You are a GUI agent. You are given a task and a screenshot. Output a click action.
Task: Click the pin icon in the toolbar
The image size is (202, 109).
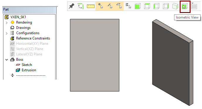point(71,6)
